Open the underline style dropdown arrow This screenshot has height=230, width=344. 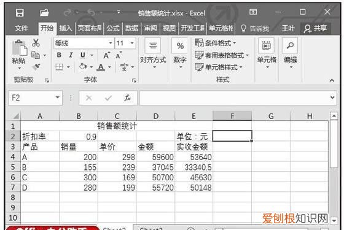tap(92, 55)
